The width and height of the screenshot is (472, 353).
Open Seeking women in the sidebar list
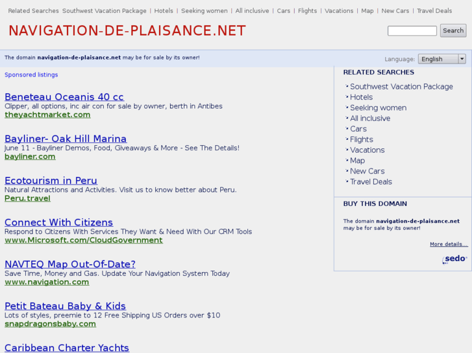tap(378, 108)
